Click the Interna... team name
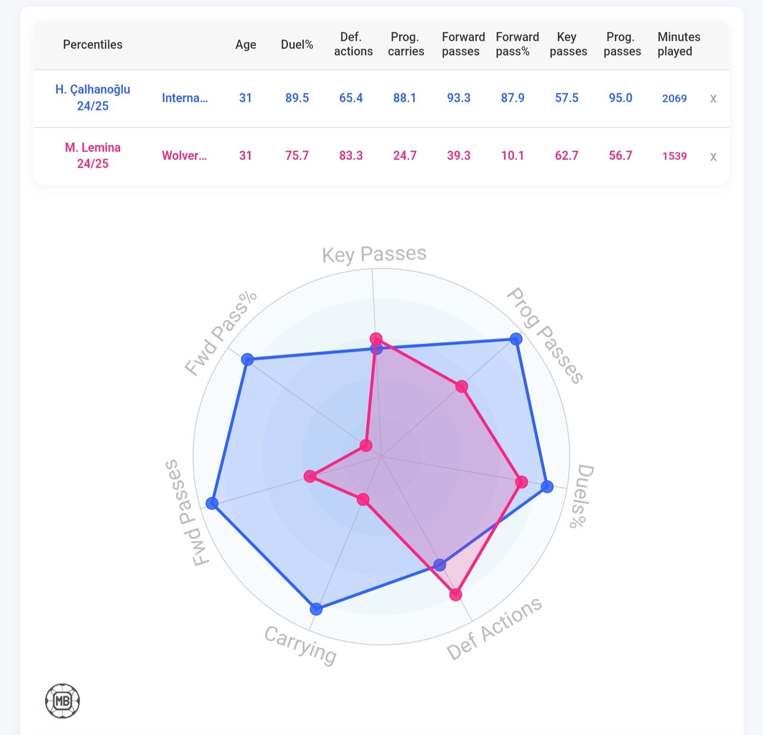 pyautogui.click(x=185, y=98)
